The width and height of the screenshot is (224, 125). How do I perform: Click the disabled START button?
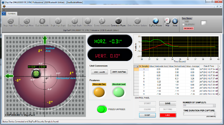pos(147,104)
